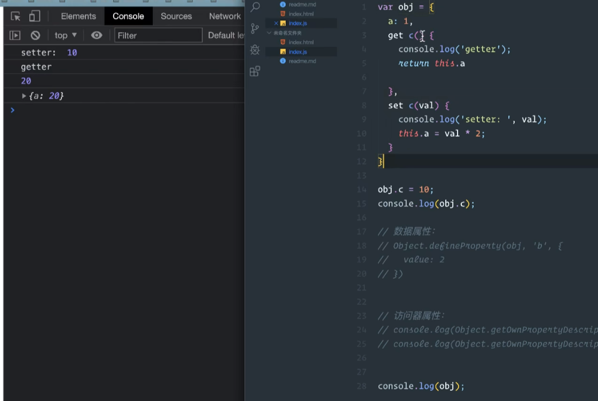Image resolution: width=598 pixels, height=401 pixels.
Task: Click the 'get c() {' code line
Action: coord(411,35)
